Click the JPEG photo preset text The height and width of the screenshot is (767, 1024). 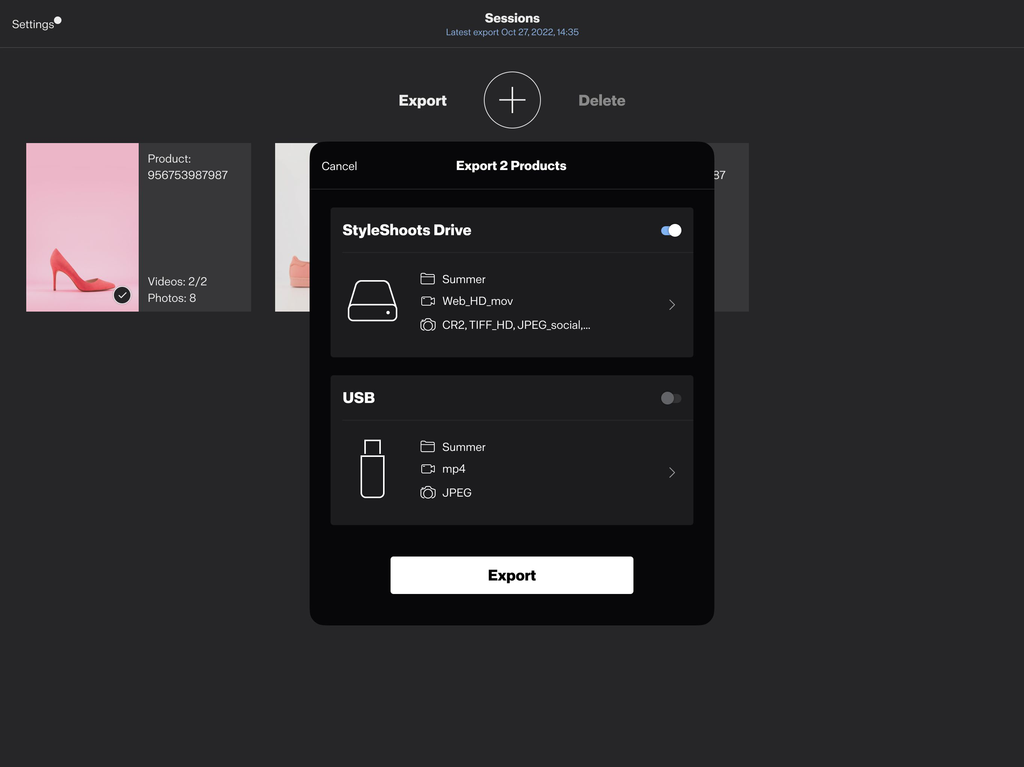click(457, 493)
